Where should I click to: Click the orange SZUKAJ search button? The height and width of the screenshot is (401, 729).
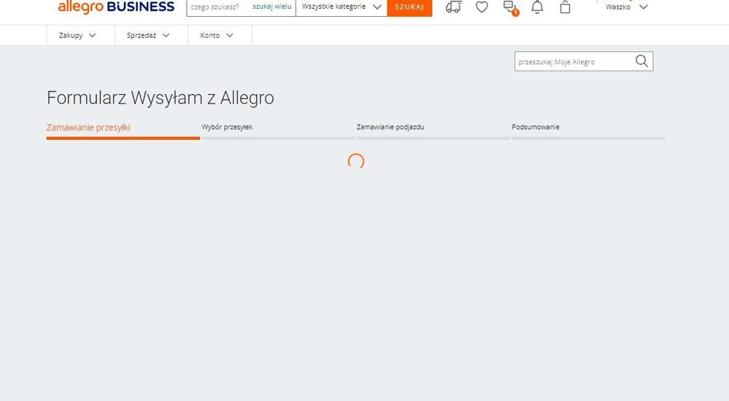click(409, 7)
